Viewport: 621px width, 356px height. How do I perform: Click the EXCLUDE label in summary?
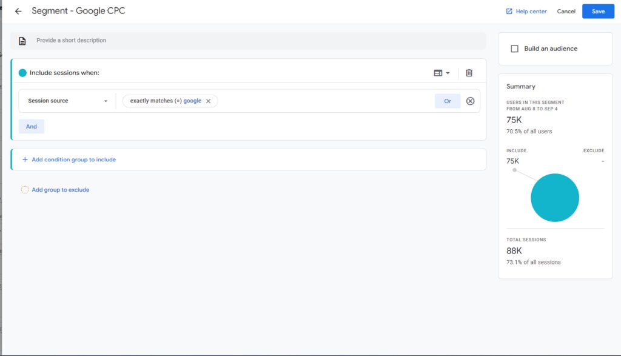coord(594,151)
